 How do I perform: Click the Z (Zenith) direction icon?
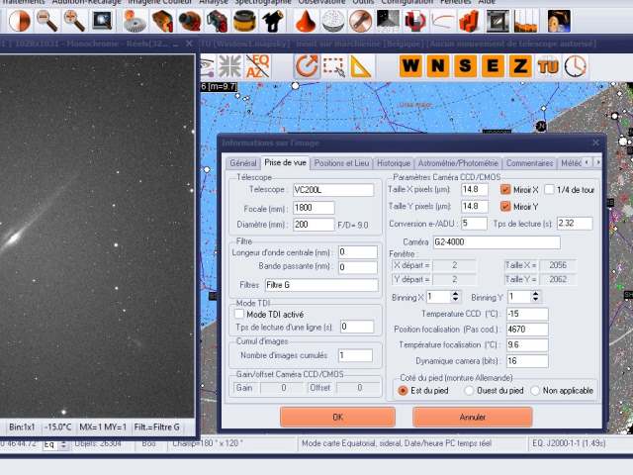coord(519,66)
